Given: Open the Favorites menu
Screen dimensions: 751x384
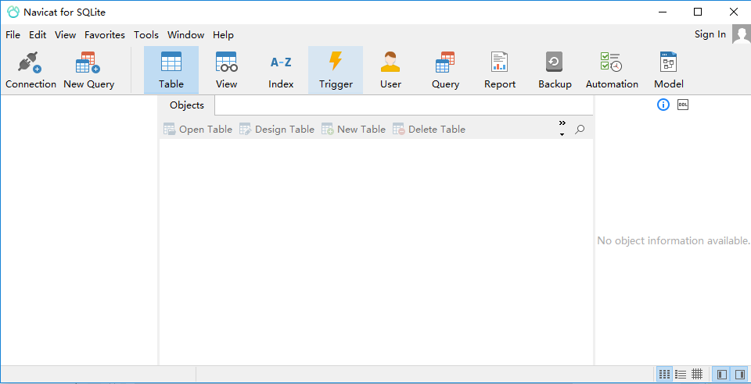Looking at the screenshot, I should tap(104, 35).
